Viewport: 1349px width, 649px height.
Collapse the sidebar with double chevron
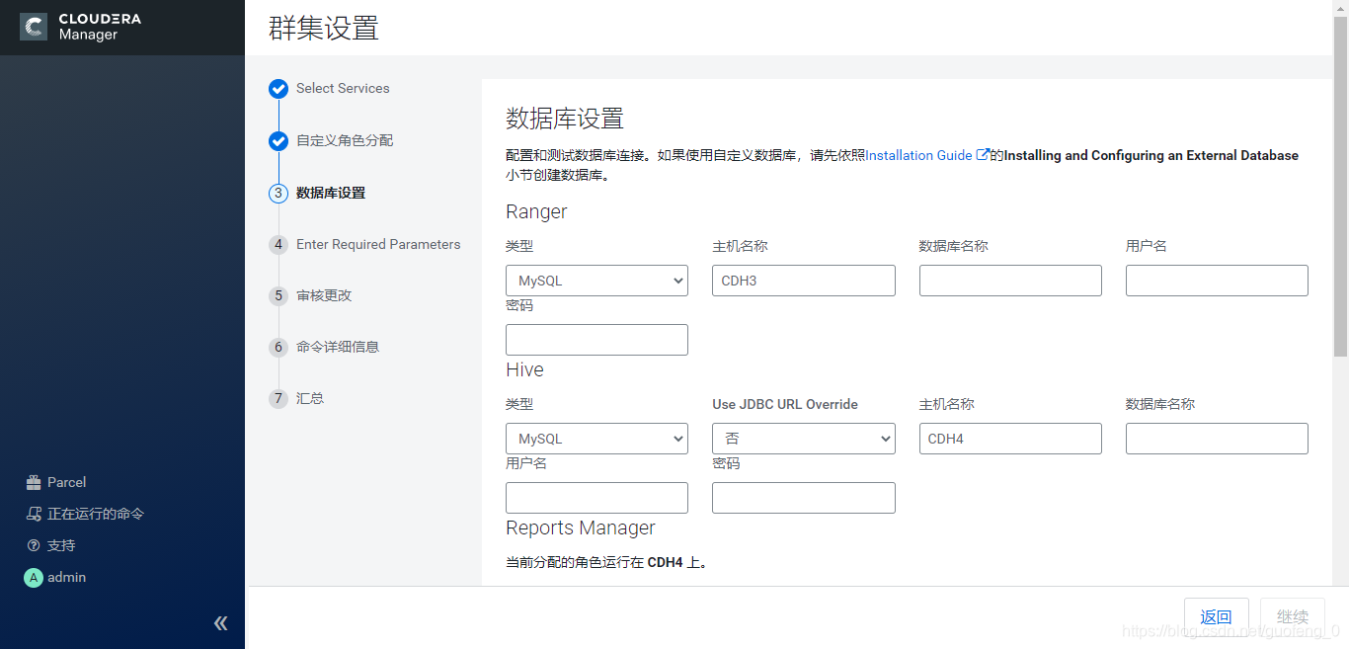click(220, 622)
